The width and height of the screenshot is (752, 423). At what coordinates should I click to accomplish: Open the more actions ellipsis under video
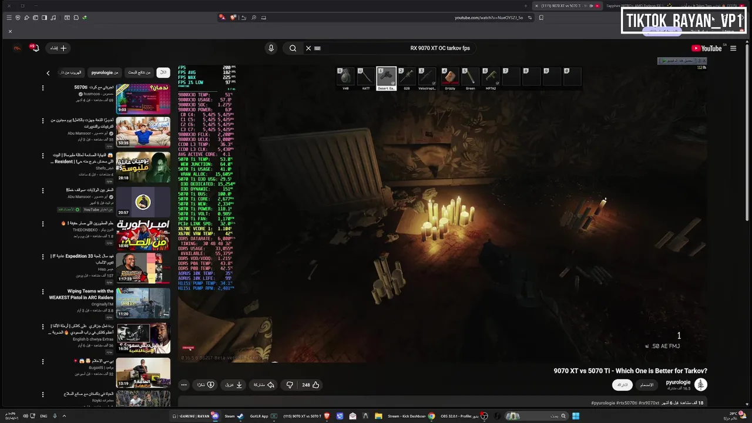coord(184,385)
